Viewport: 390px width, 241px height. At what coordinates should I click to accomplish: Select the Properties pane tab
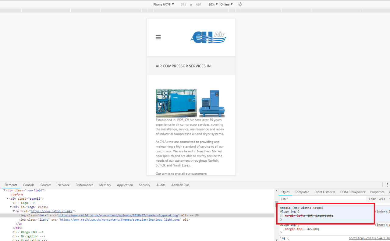pyautogui.click(x=377, y=192)
